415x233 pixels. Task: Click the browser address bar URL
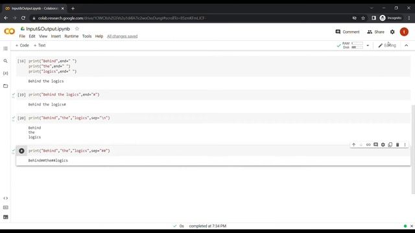click(x=122, y=18)
